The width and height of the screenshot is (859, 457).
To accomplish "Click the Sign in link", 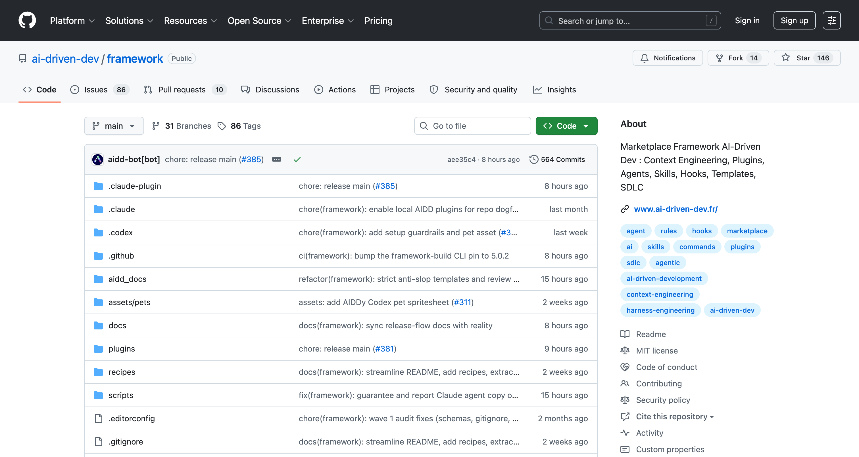I will pyautogui.click(x=747, y=21).
